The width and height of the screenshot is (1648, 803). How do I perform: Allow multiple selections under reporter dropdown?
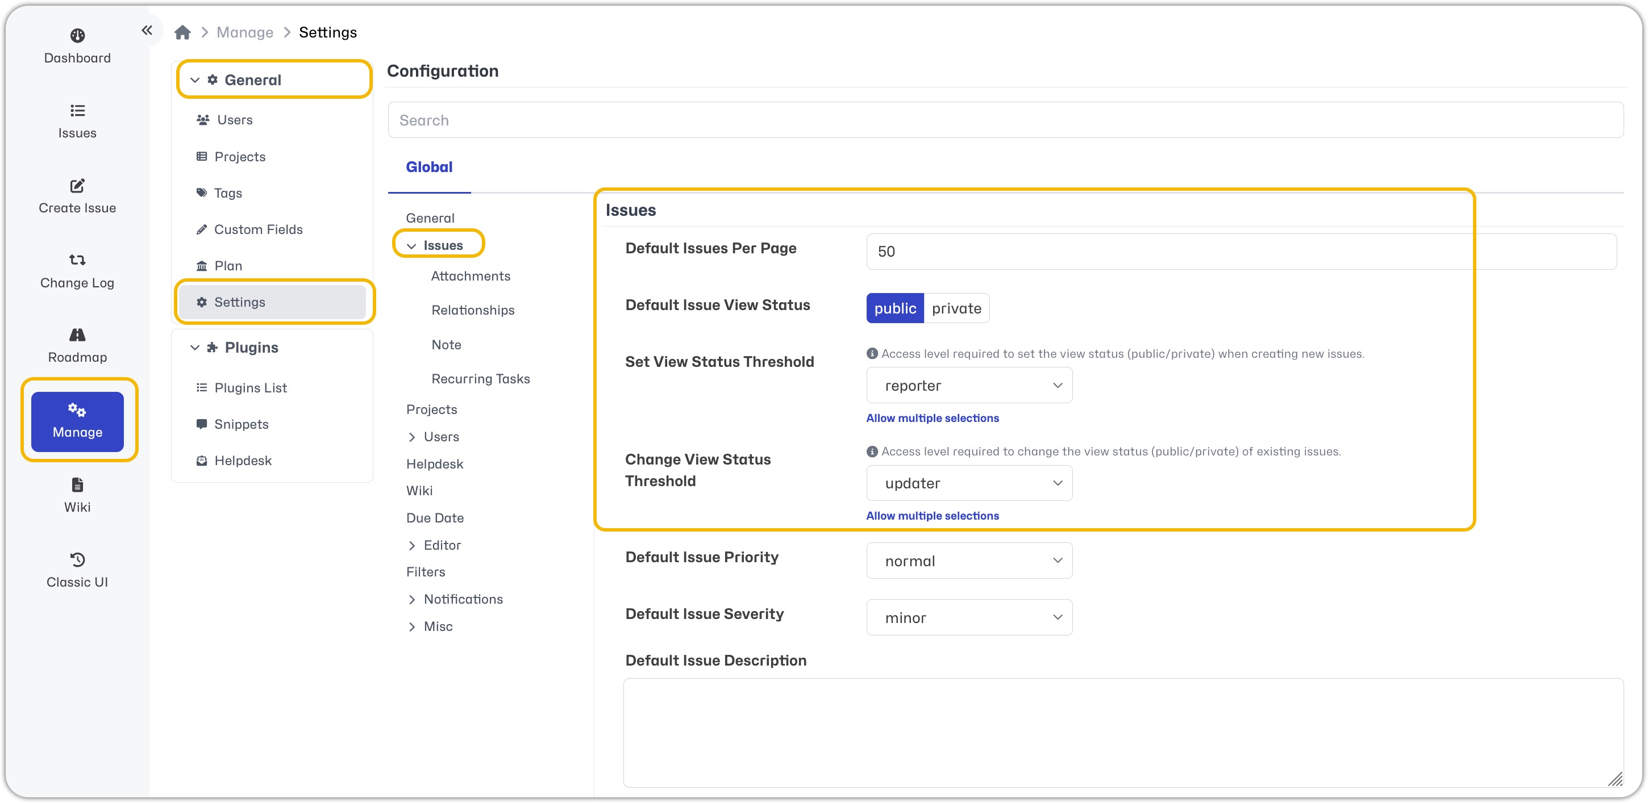[932, 417]
